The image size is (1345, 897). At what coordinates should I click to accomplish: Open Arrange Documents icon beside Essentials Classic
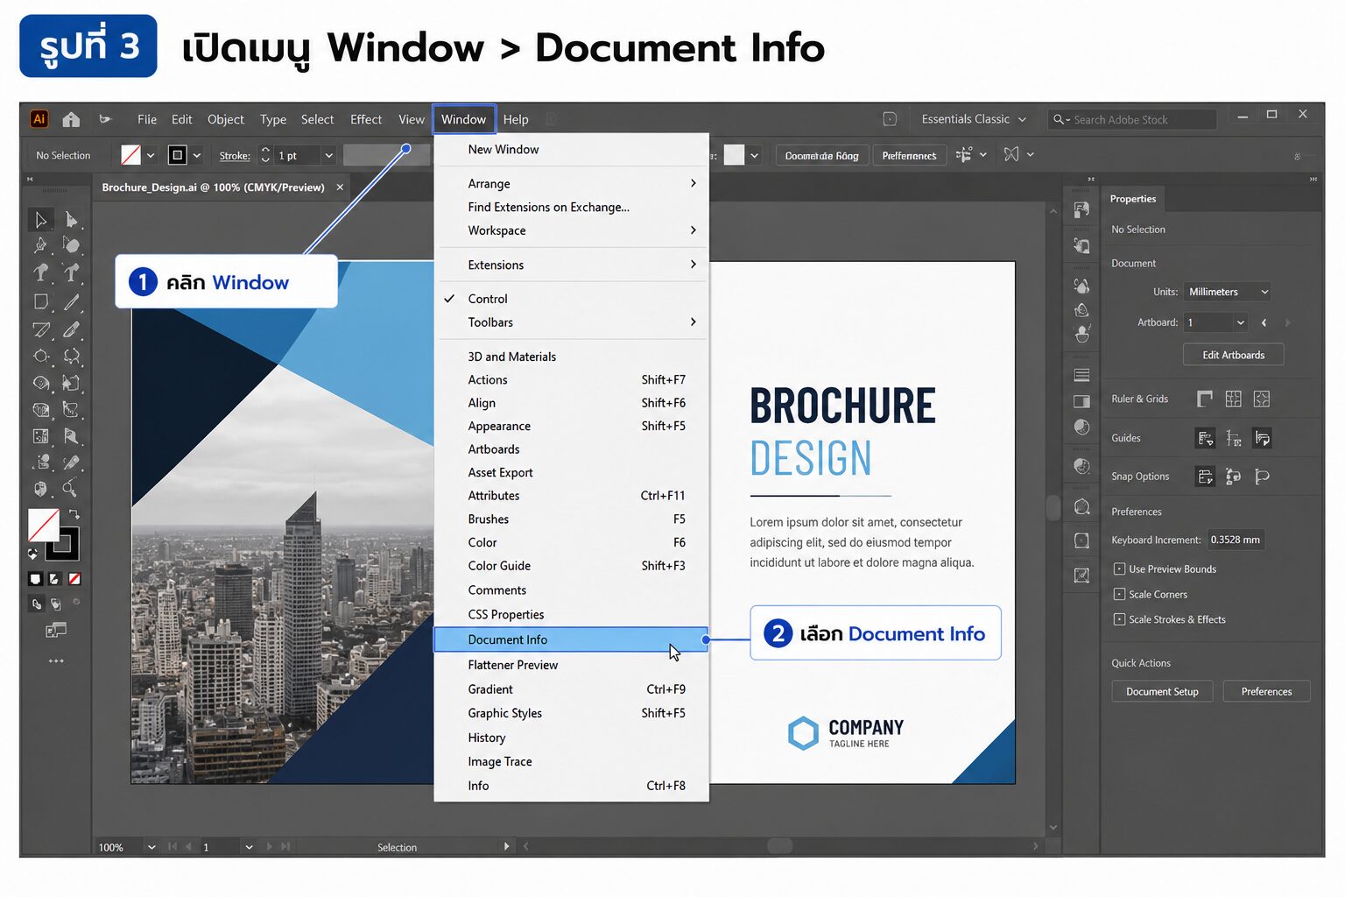pyautogui.click(x=890, y=119)
